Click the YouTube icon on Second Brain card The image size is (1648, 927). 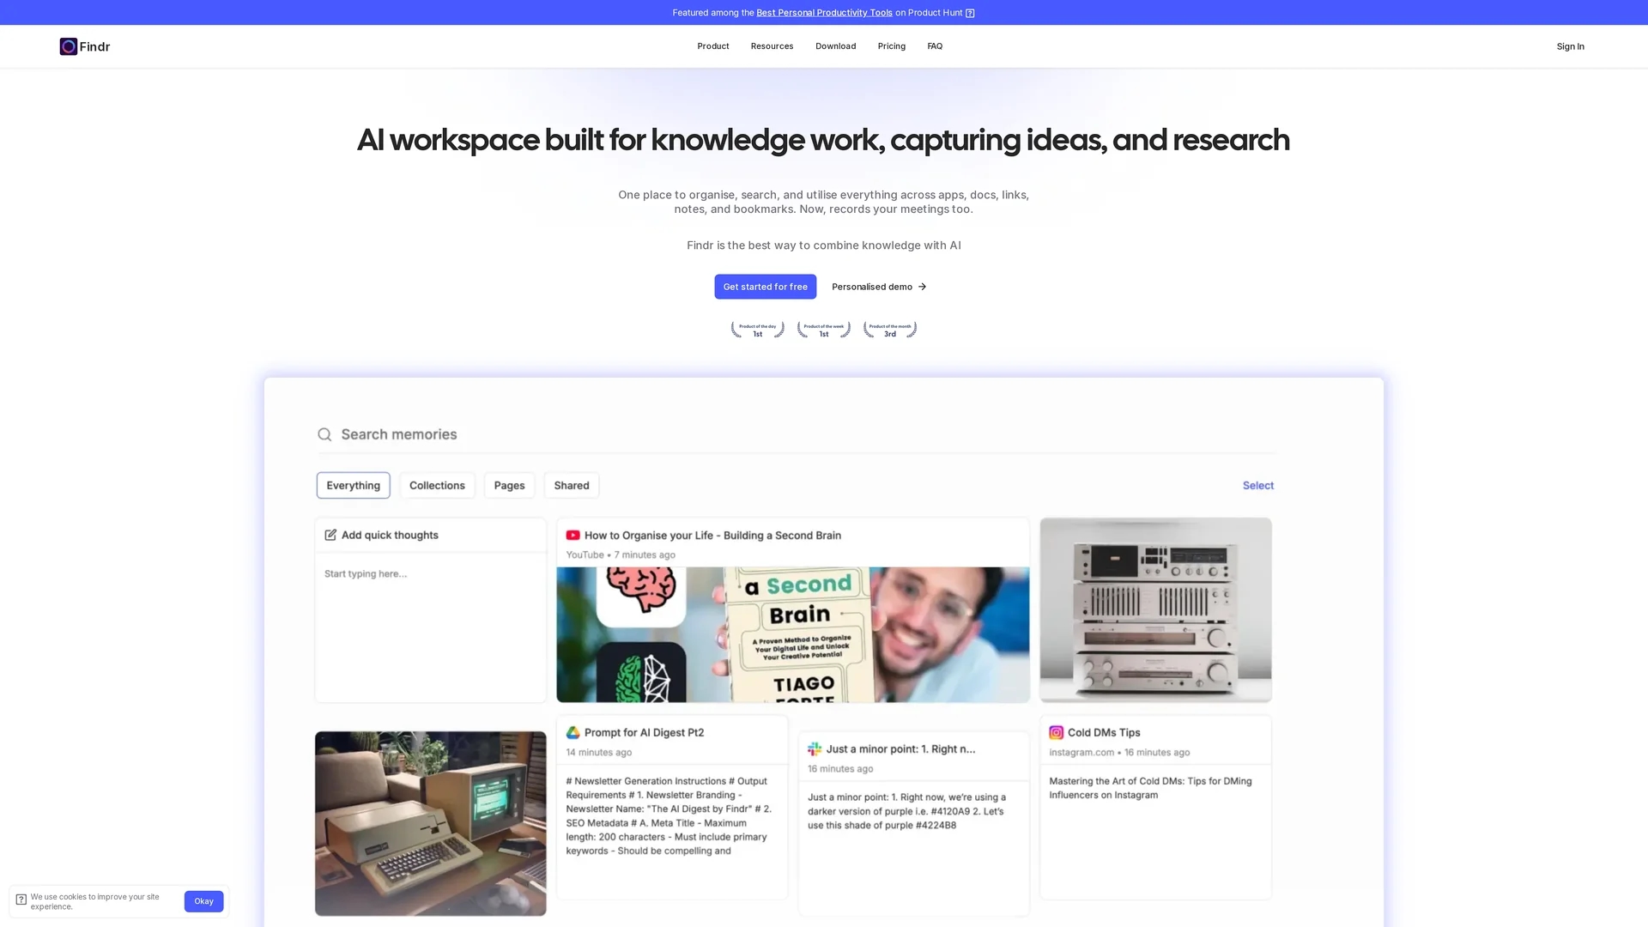click(573, 535)
